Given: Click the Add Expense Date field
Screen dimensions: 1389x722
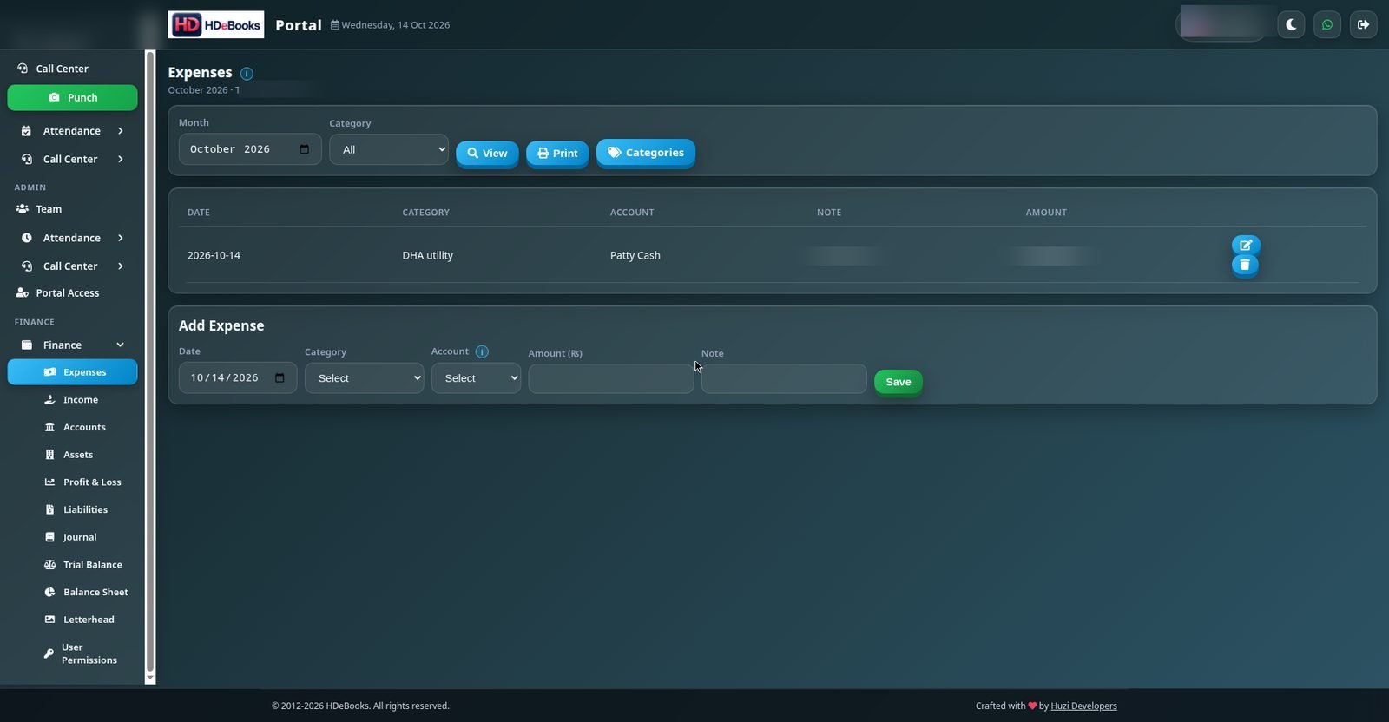Looking at the screenshot, I should pyautogui.click(x=238, y=378).
